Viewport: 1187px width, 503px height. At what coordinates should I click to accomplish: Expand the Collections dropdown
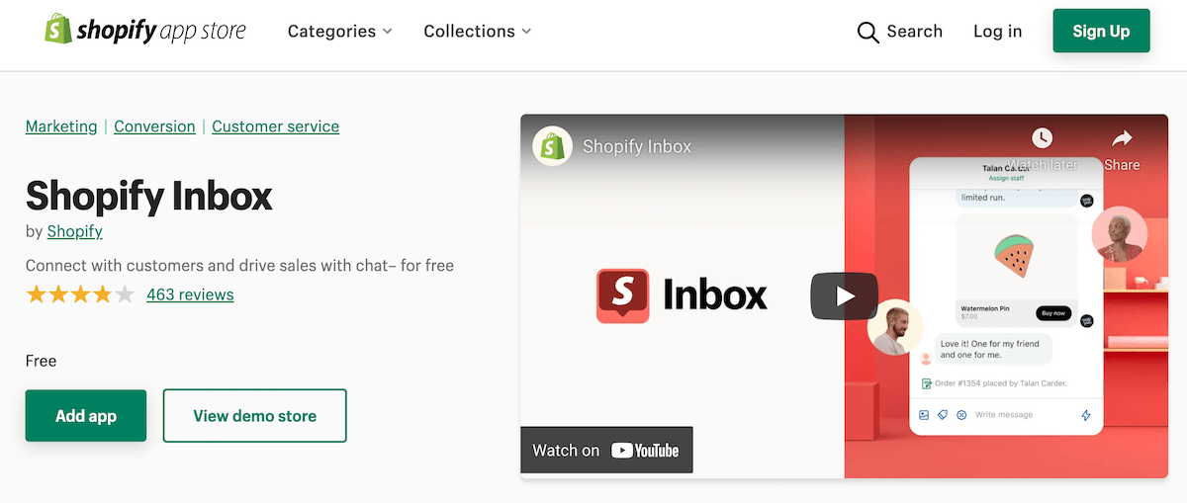coord(477,32)
